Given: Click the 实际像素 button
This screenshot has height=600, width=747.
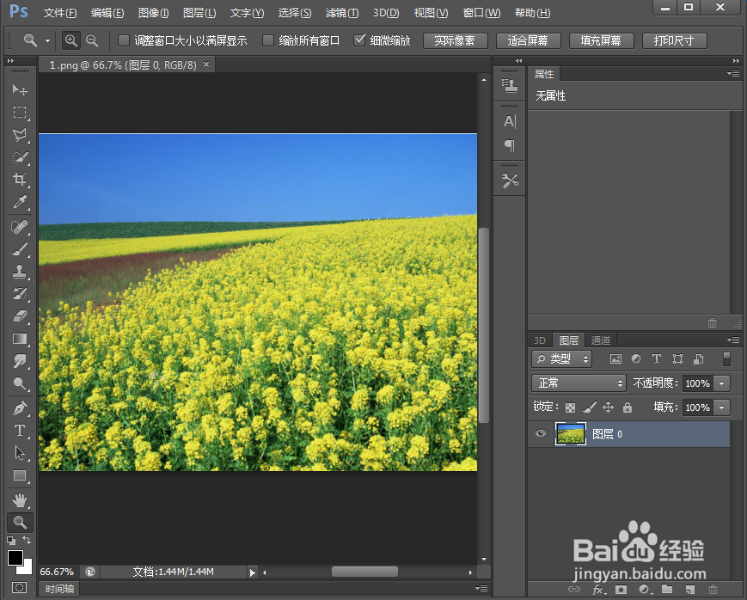Looking at the screenshot, I should [x=455, y=40].
